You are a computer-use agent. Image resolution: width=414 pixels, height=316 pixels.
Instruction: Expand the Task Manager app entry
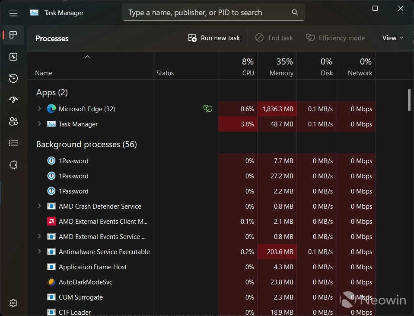[39, 123]
